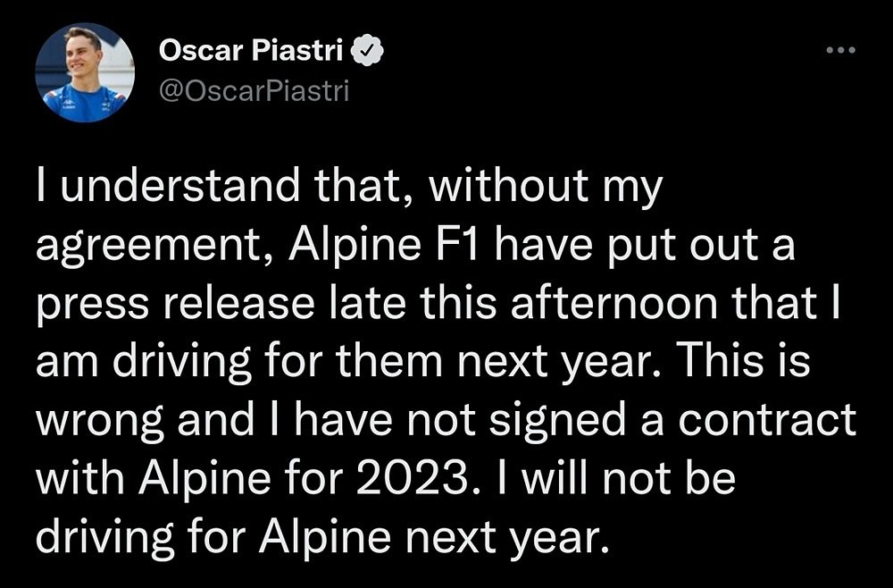Click the phrase "without my" in the tweet
Screen dimensions: 893x588
point(547,188)
